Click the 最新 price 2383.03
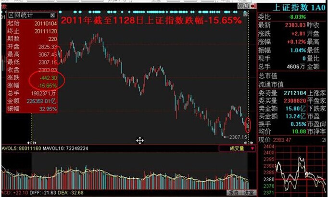The image size is (328, 197). 295,25
